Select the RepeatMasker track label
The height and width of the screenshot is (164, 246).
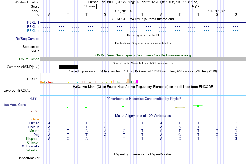coord(28,158)
